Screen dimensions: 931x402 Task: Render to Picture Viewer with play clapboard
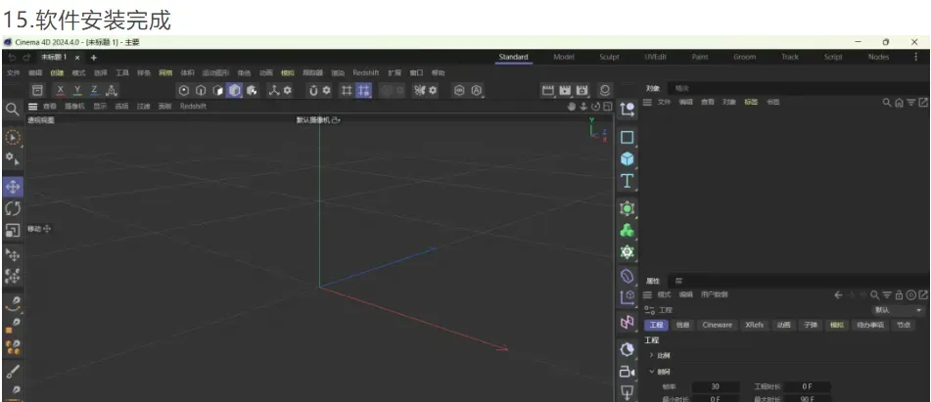click(x=565, y=90)
